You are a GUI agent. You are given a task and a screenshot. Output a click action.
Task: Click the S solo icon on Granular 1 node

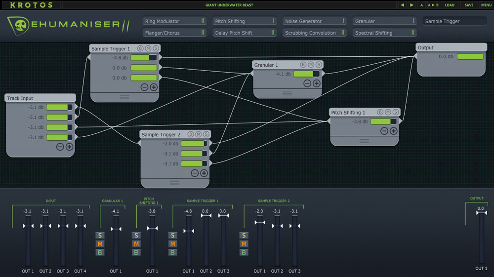coord(319,65)
